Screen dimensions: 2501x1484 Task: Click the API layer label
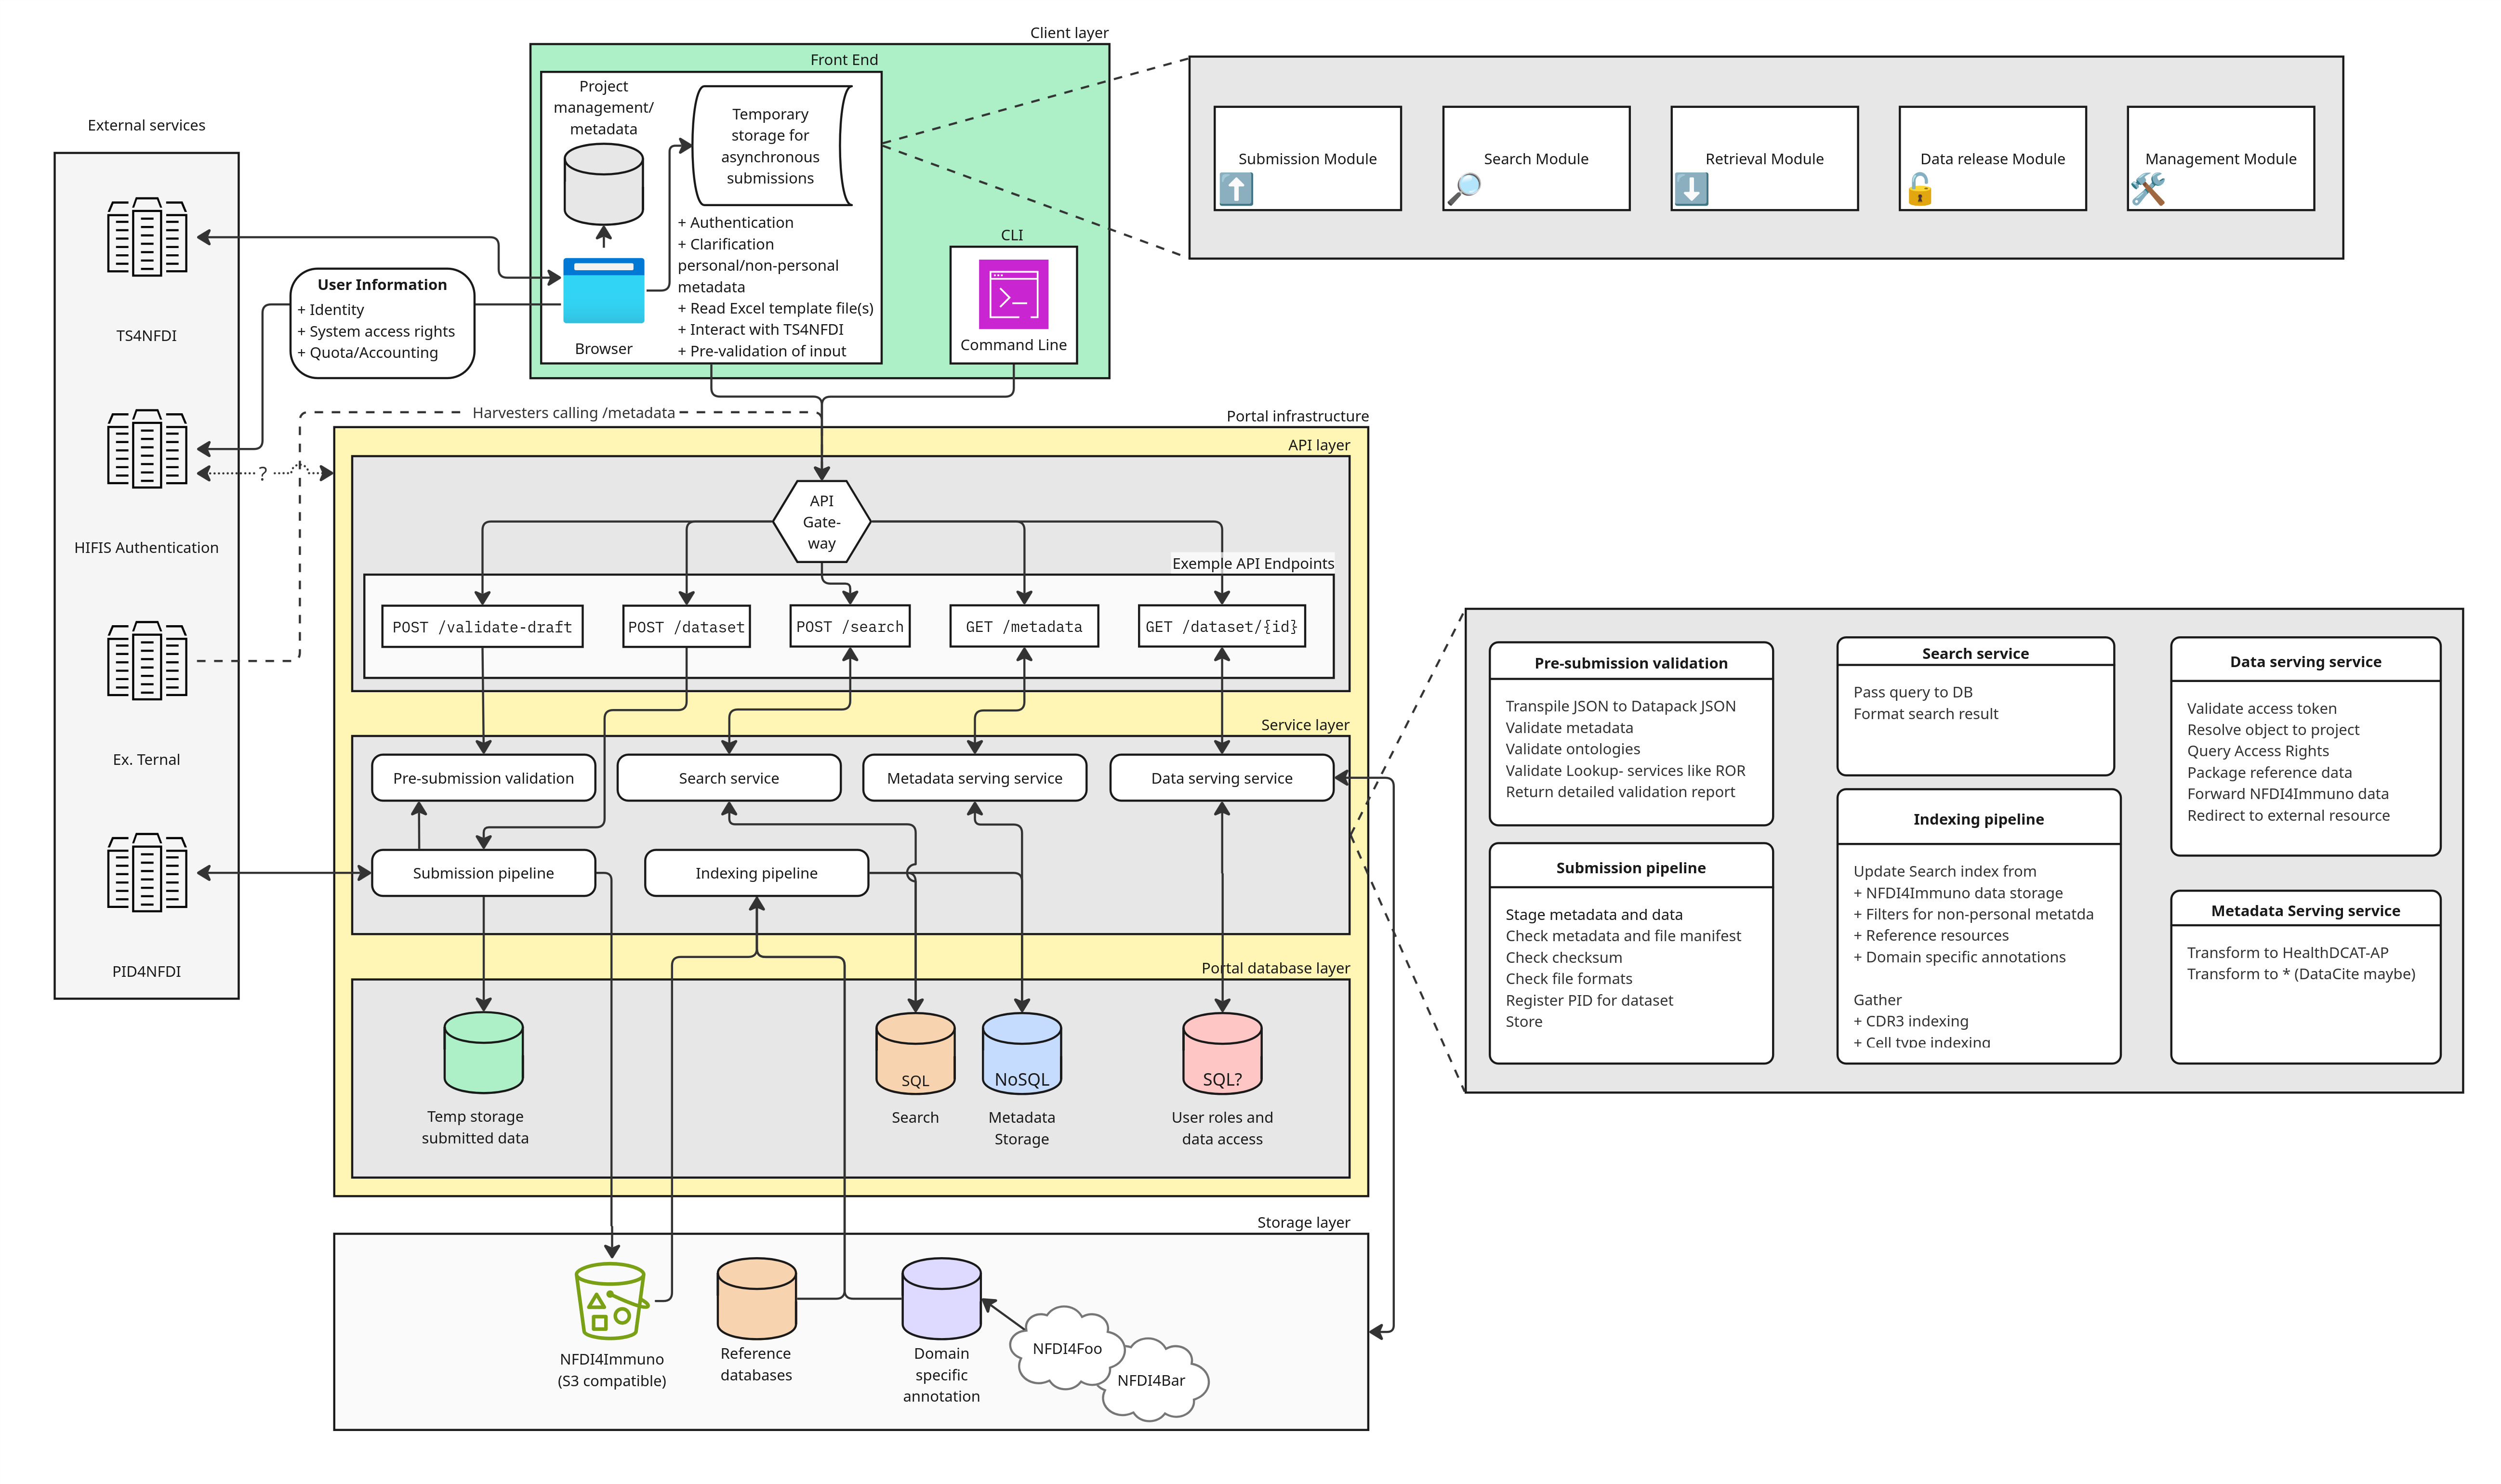pos(1318,445)
